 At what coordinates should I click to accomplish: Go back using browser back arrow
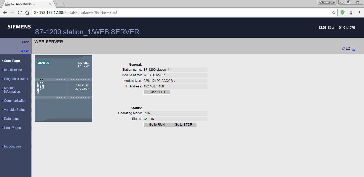tap(5, 12)
